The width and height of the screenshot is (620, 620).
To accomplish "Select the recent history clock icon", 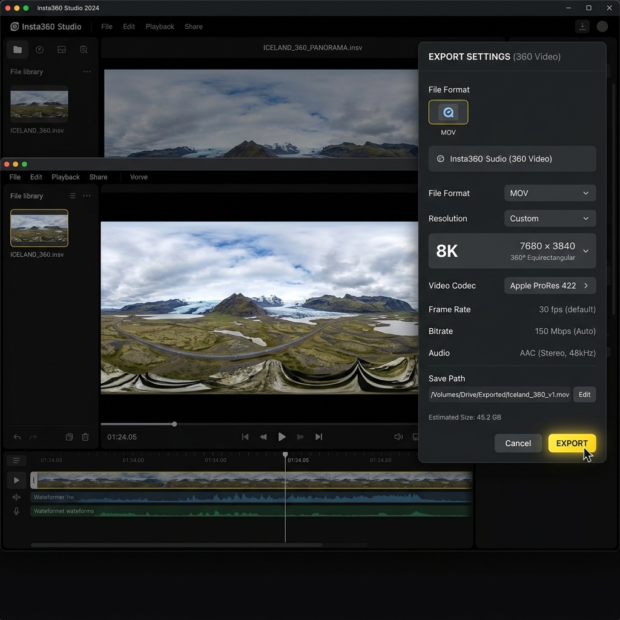I will (x=39, y=49).
